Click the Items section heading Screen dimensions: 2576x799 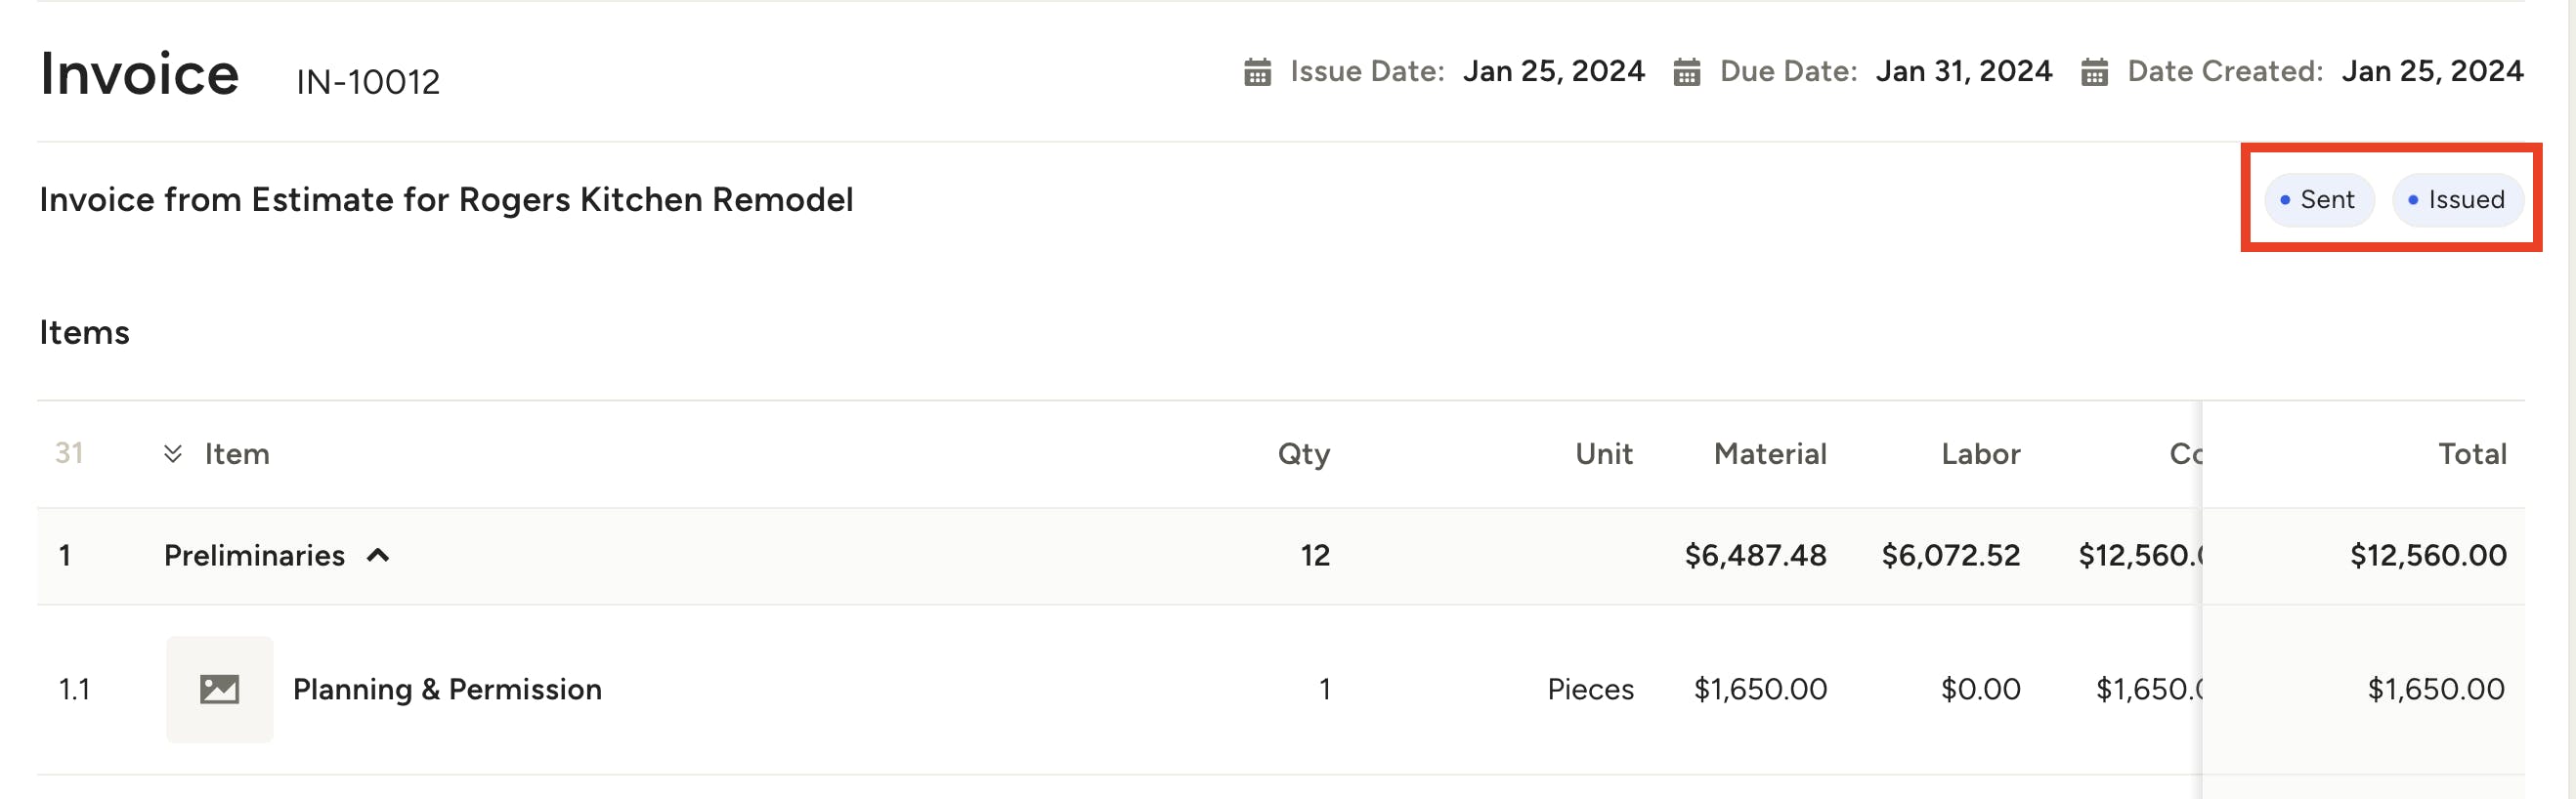tap(84, 332)
